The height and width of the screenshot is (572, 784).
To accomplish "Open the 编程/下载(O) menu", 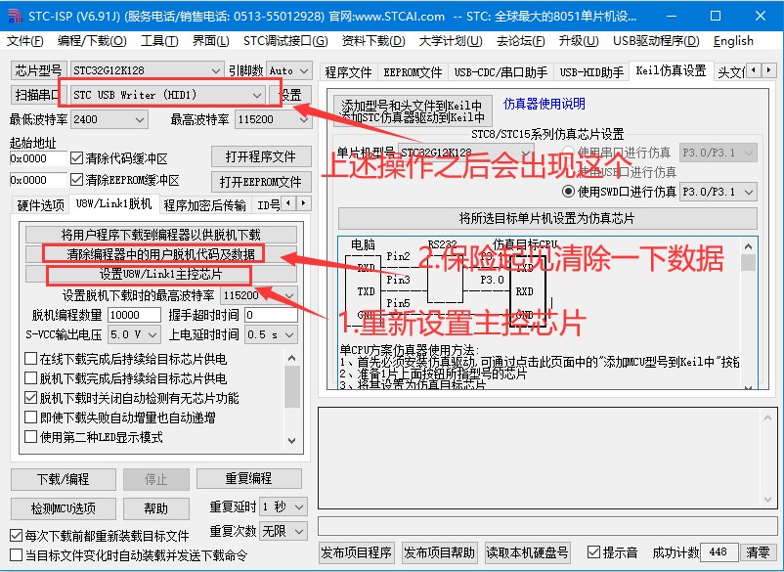I will pos(92,41).
